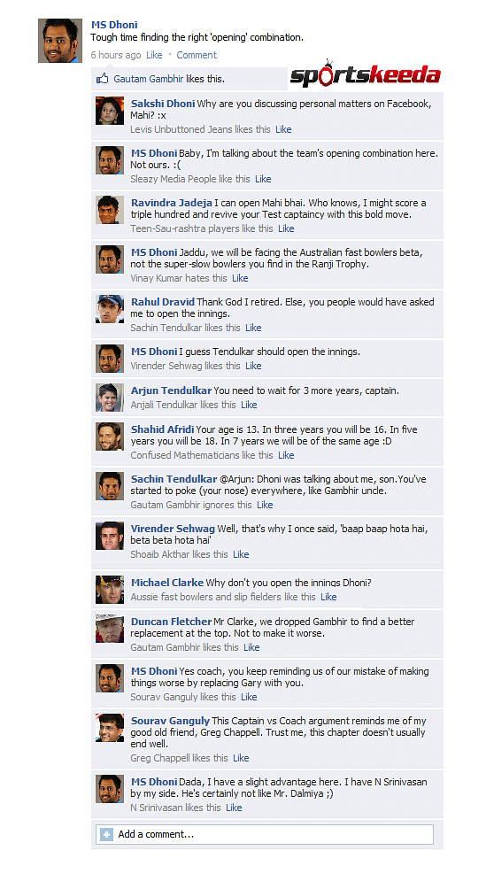Click the plus icon in Add a comment box
The width and height of the screenshot is (494, 889).
(x=106, y=835)
